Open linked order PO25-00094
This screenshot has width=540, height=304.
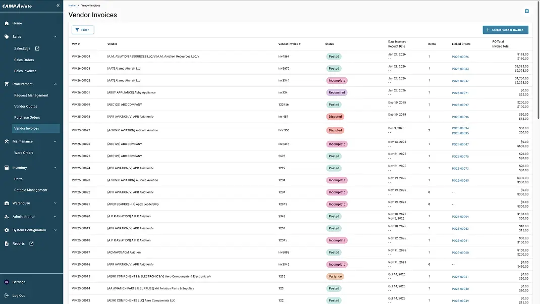460,128
